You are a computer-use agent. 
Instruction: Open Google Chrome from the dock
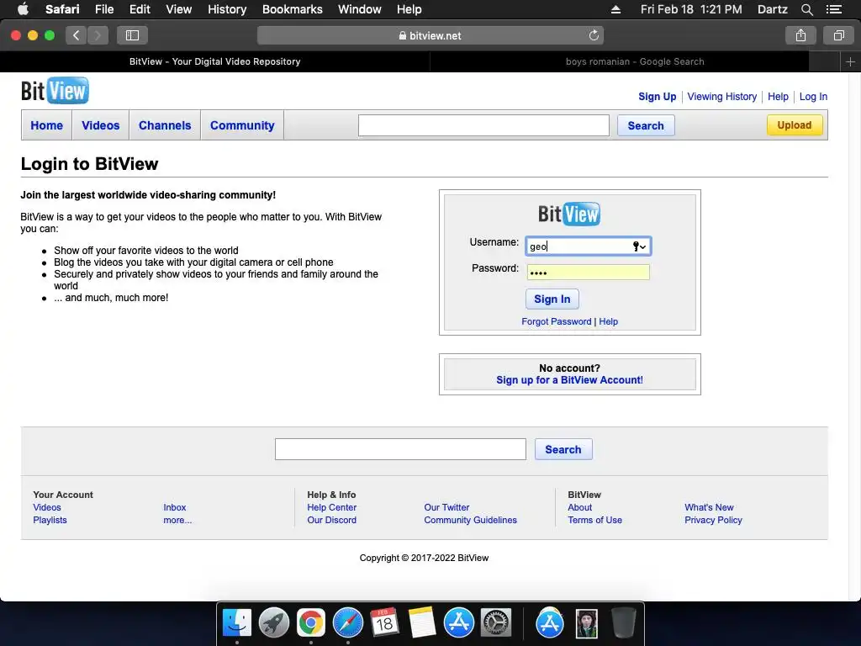coord(311,622)
